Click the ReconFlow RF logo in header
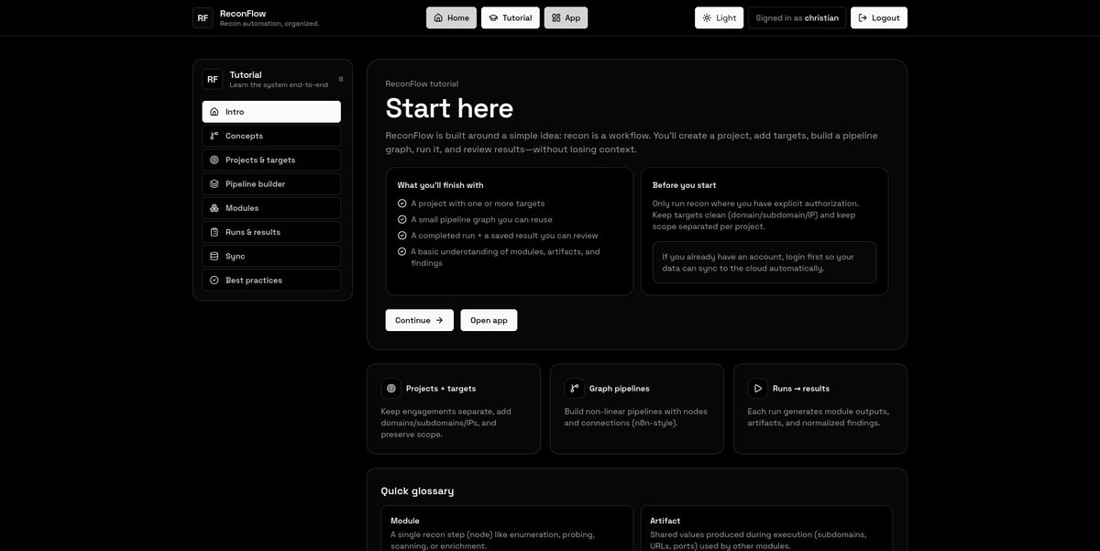Image resolution: width=1100 pixels, height=551 pixels. tap(203, 17)
